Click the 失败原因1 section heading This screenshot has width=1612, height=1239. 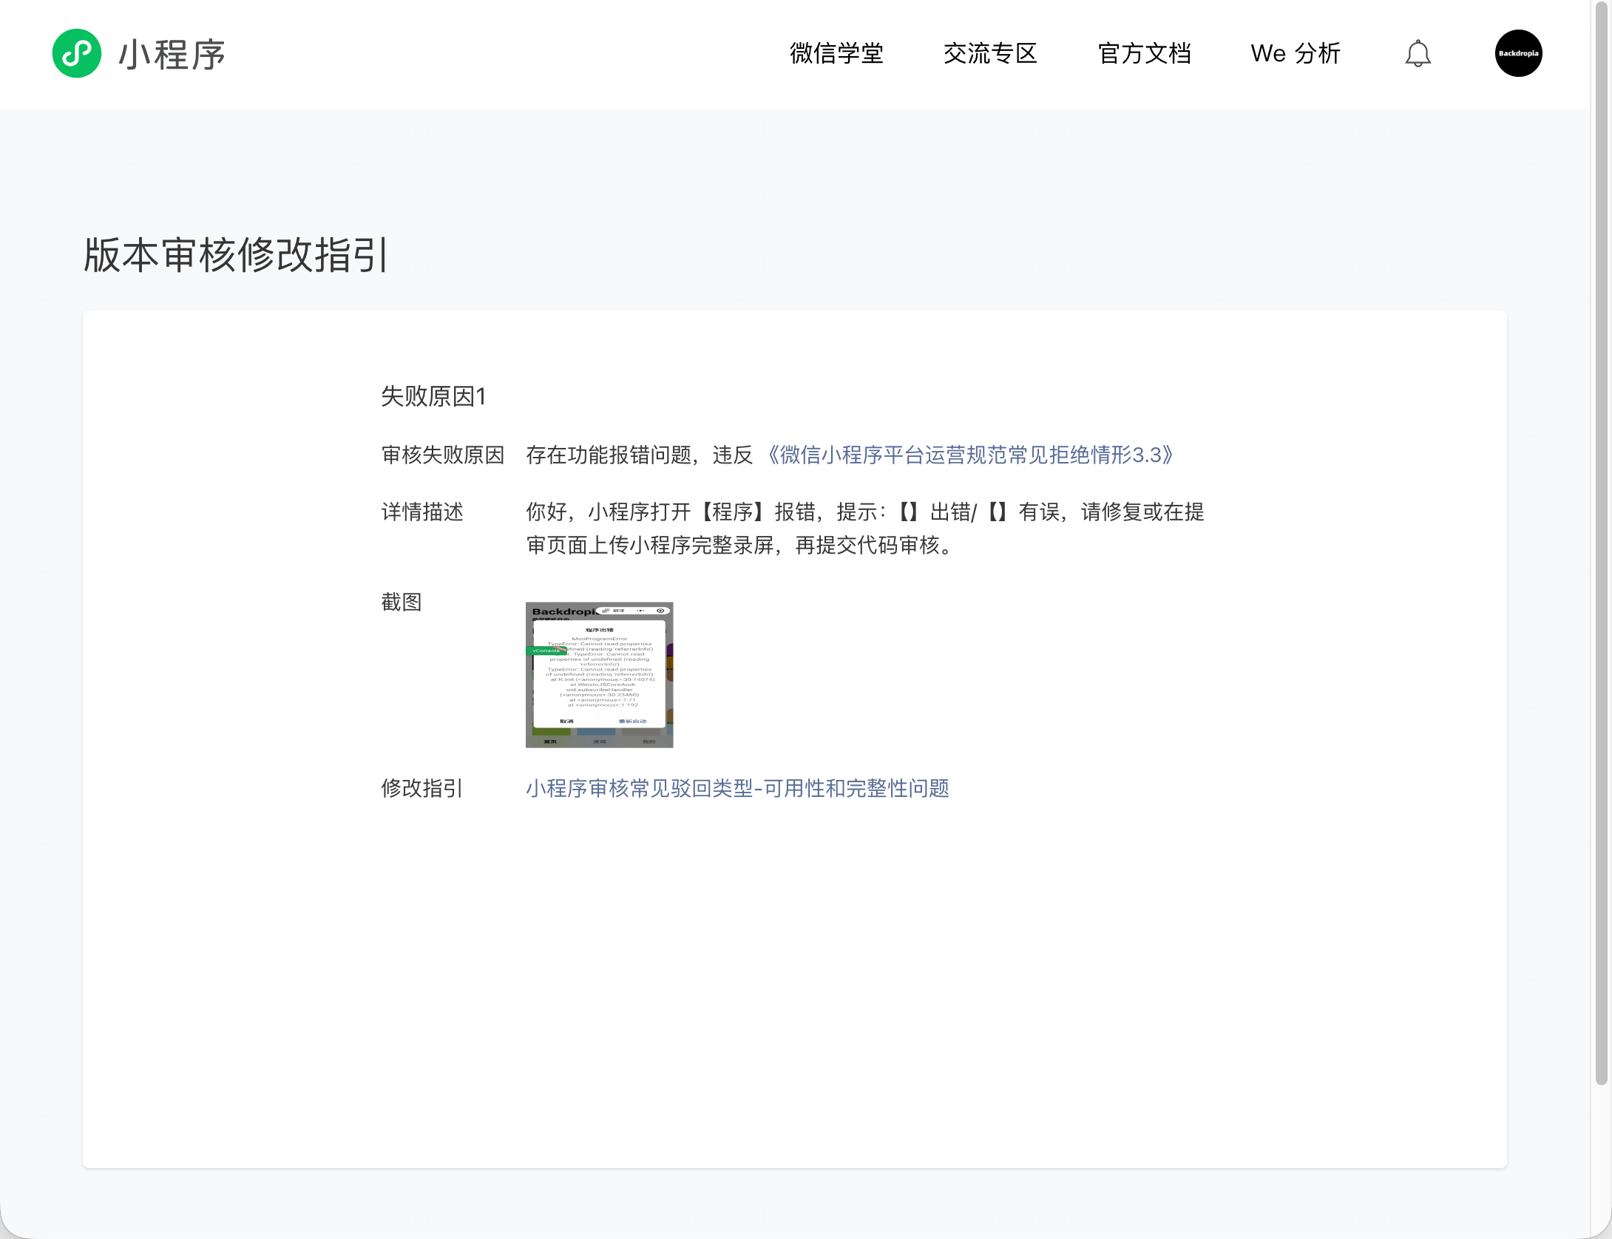(433, 396)
